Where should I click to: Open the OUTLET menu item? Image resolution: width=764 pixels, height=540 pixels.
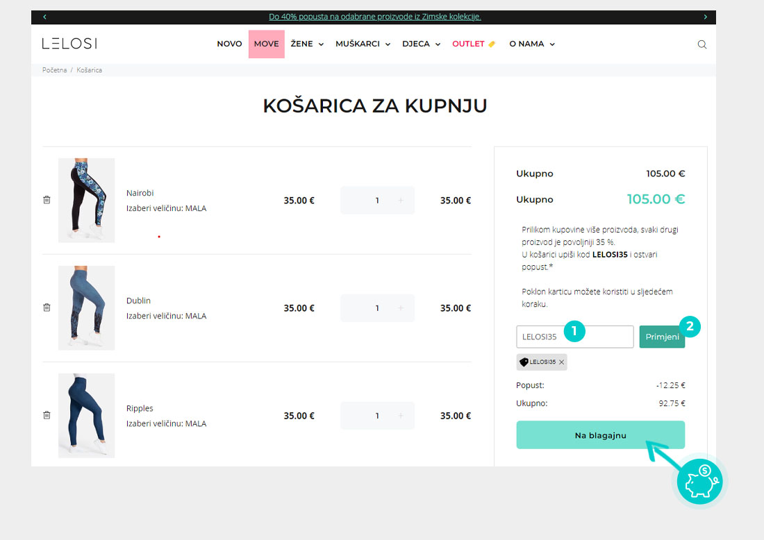pos(473,44)
